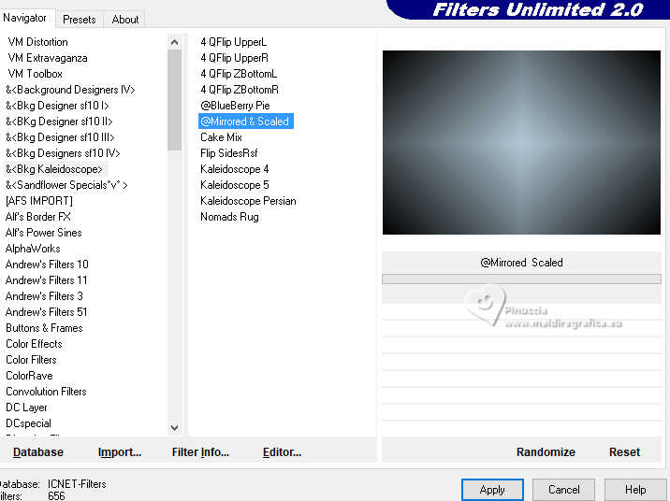Image resolution: width=670 pixels, height=501 pixels.
Task: Open the About tab
Action: pyautogui.click(x=124, y=20)
